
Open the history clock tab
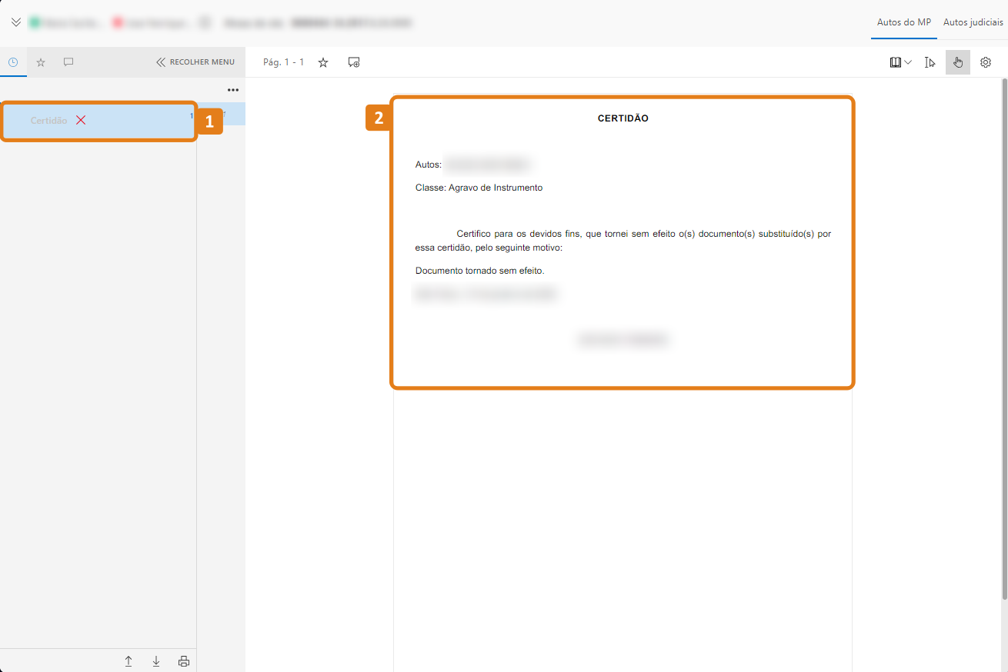pyautogui.click(x=13, y=62)
